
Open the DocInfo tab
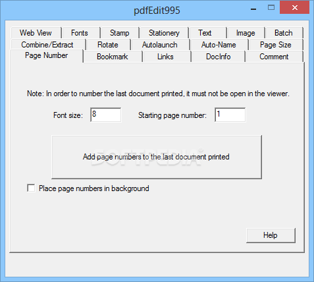(219, 57)
